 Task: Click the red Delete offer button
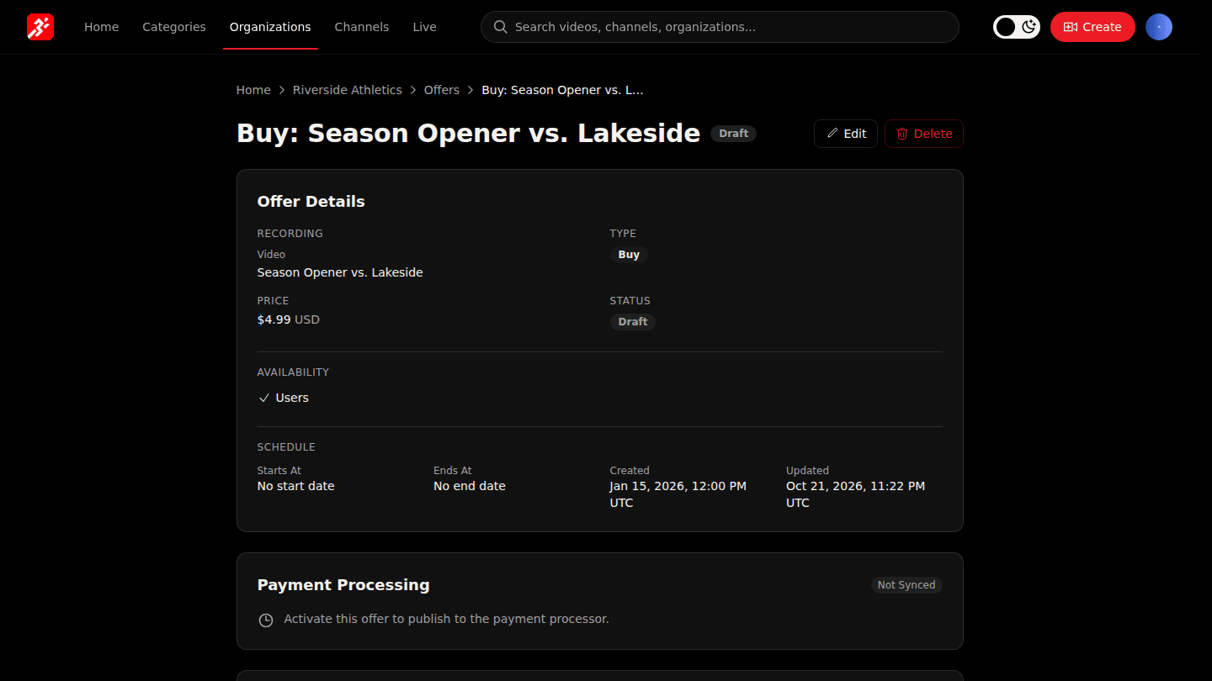924,134
